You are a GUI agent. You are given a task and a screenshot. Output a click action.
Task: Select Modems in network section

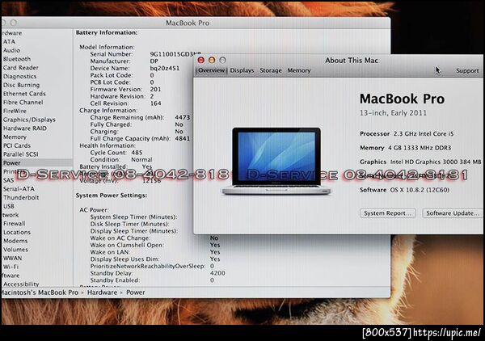[x=15, y=241]
